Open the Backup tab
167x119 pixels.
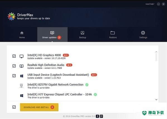pyautogui.click(x=83, y=35)
